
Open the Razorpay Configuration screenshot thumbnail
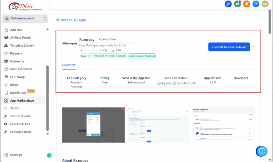click(158, 125)
